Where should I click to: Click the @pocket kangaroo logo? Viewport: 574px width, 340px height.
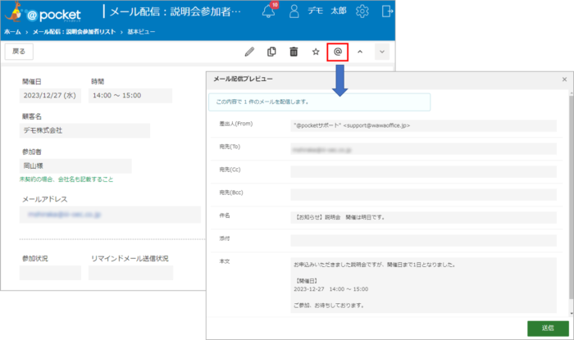[43, 13]
